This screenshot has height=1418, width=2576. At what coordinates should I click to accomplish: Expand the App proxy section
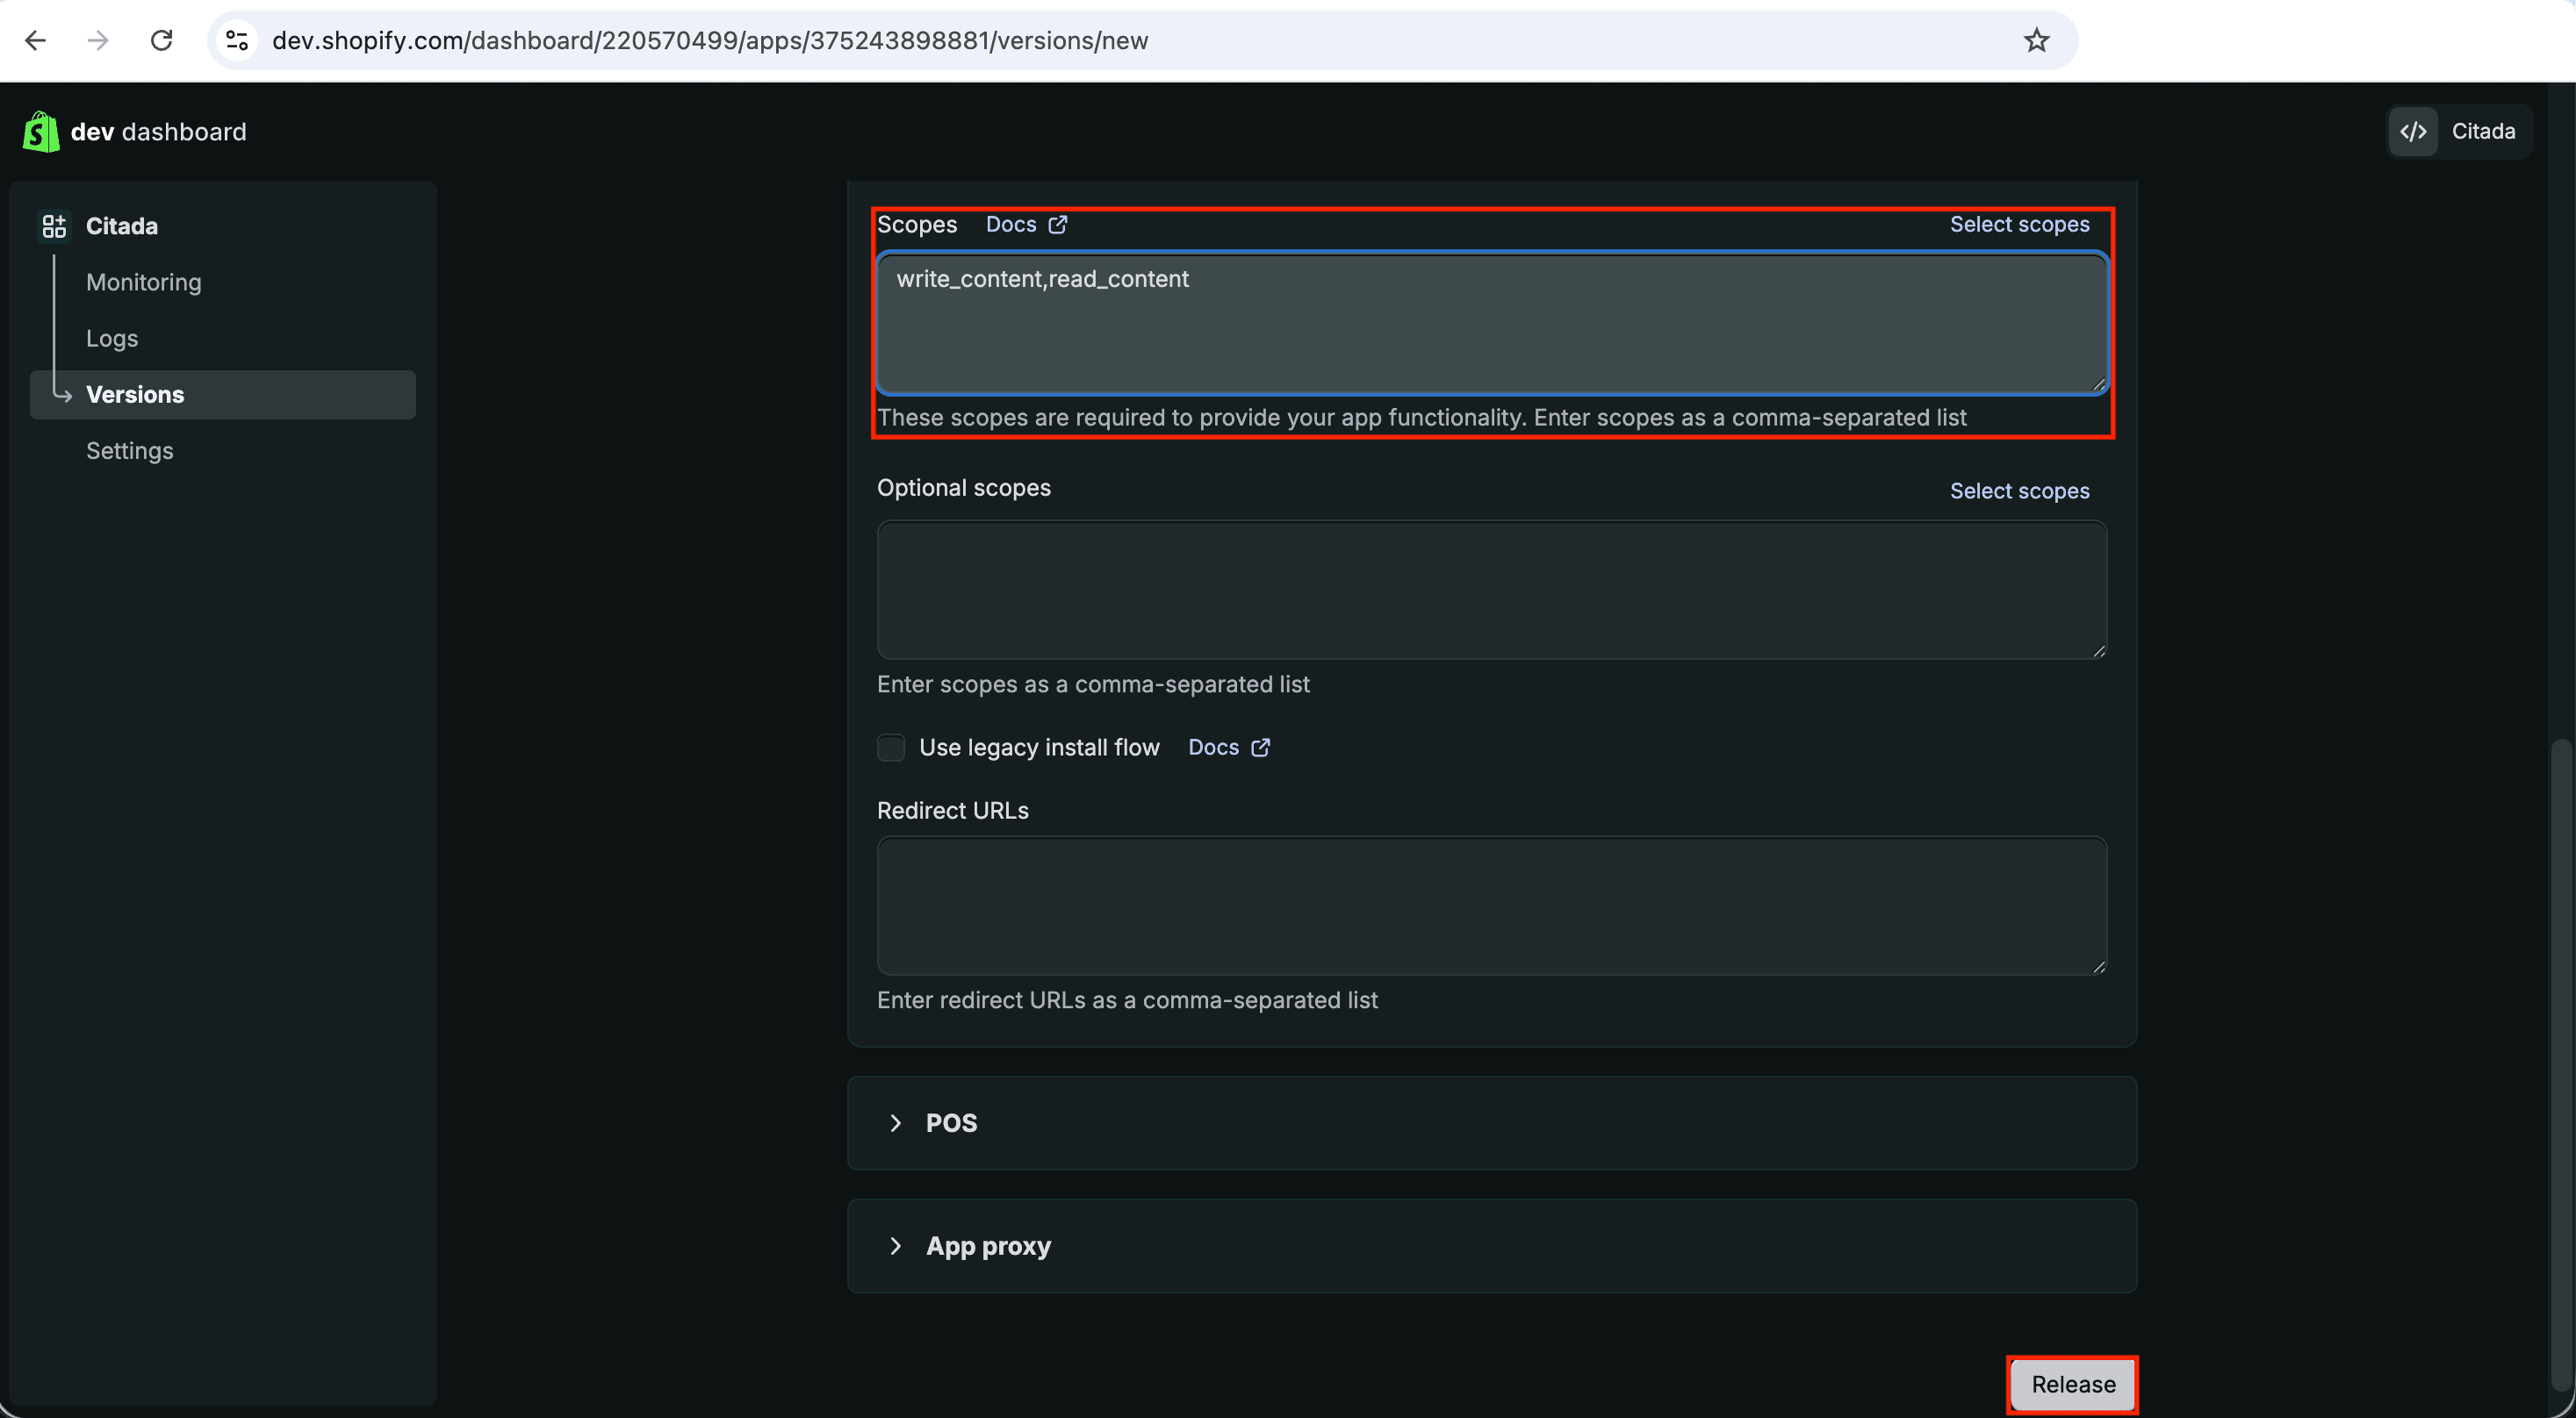(x=1491, y=1245)
